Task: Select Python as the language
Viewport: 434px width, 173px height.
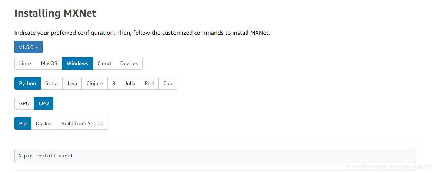Action: pos(27,83)
